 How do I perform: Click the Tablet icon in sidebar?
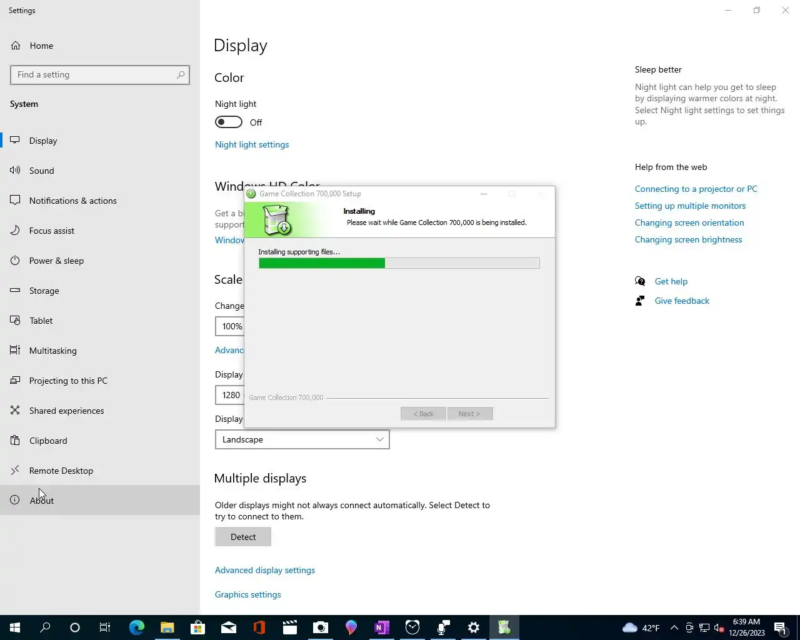(x=15, y=321)
